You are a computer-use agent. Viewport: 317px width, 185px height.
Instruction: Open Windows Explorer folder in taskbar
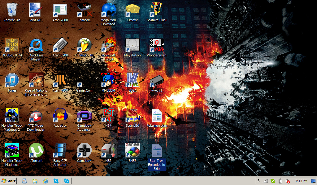[35, 181]
